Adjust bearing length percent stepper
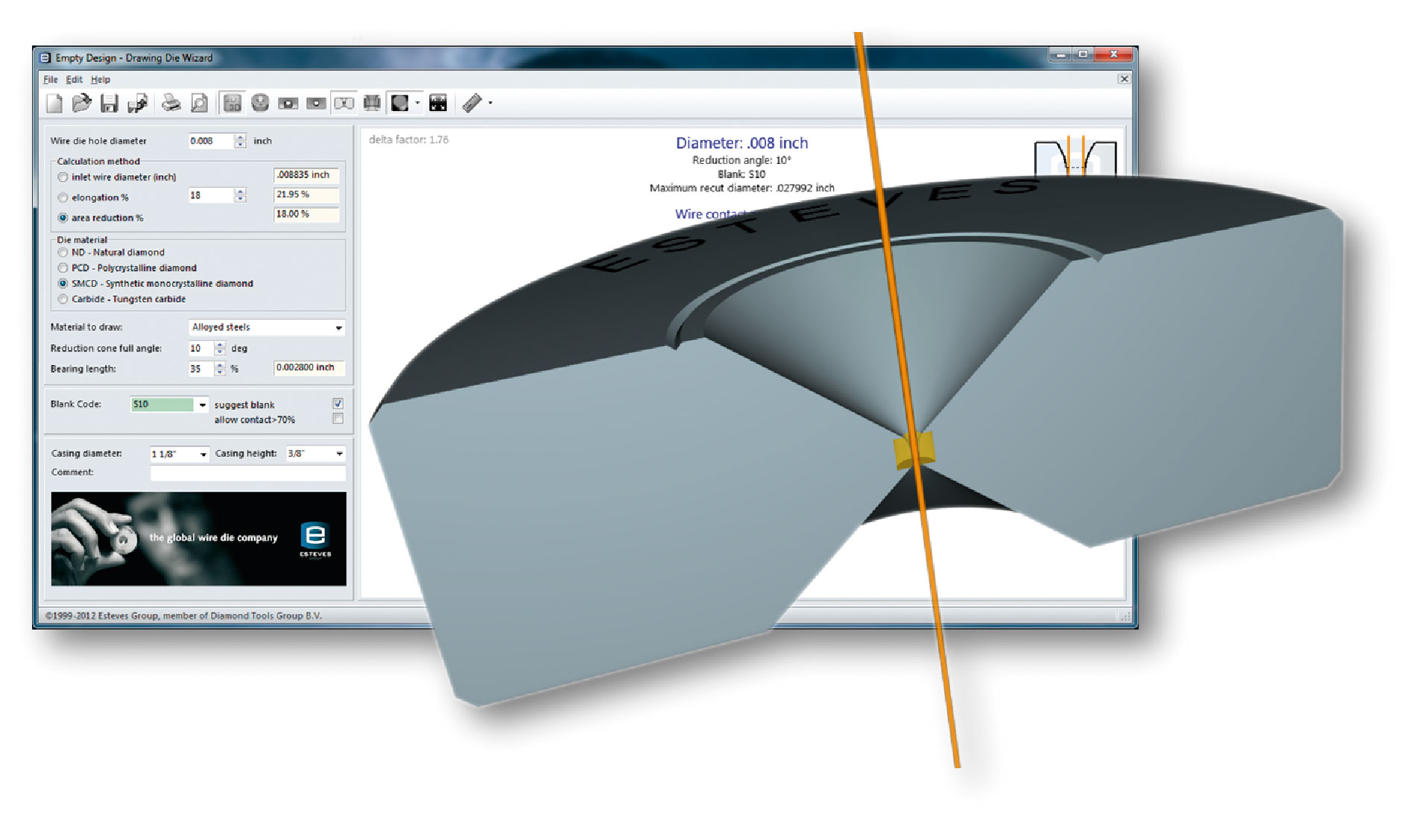The width and height of the screenshot is (1424, 833). tap(219, 369)
